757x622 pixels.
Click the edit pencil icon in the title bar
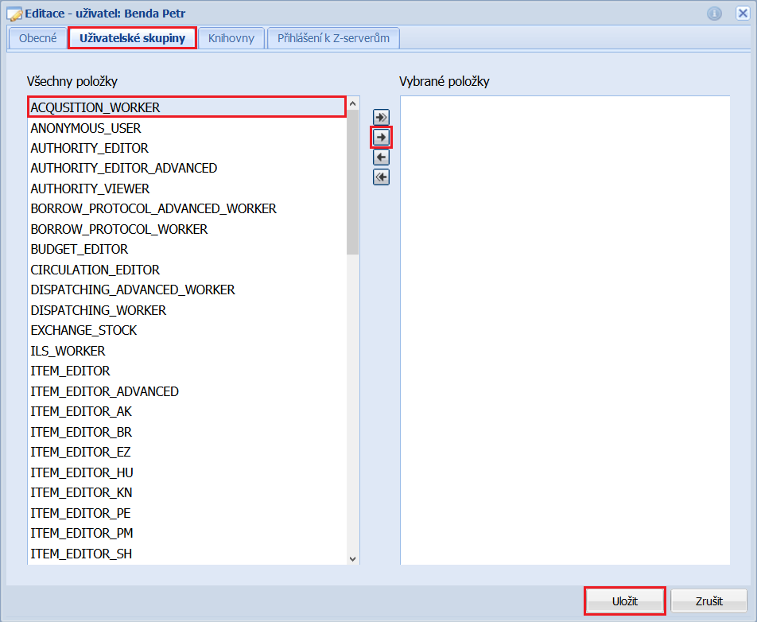tap(14, 14)
